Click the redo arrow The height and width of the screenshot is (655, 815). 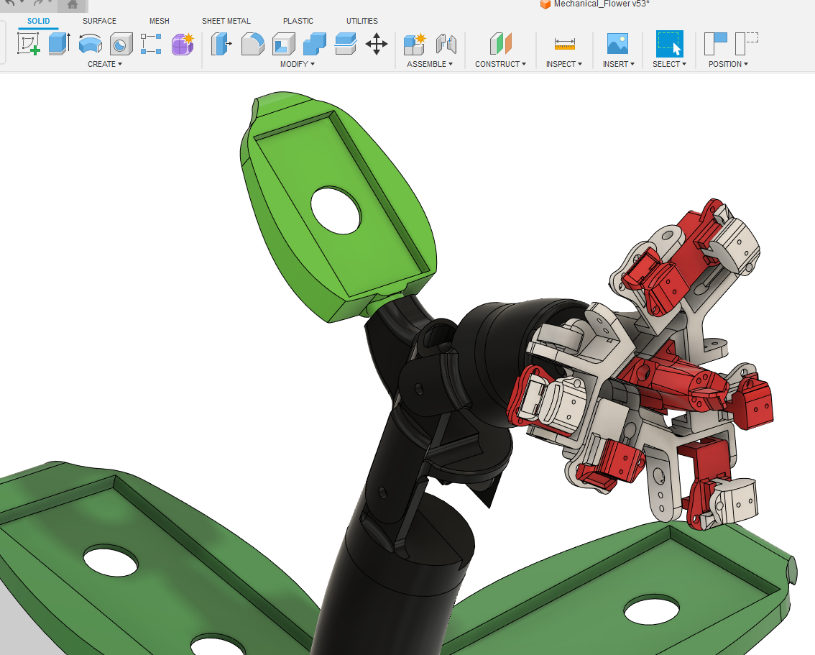[40, 3]
